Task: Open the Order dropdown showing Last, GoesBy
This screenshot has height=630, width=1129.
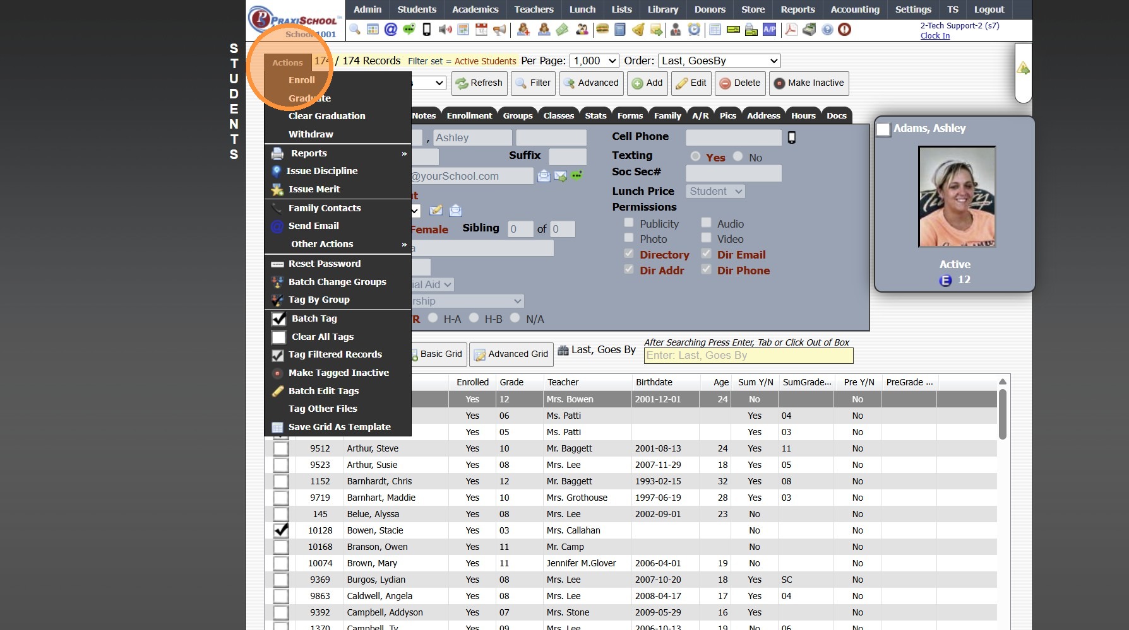Action: pos(719,61)
